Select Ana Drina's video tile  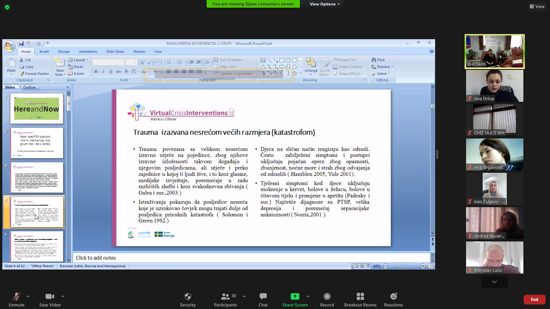[494, 86]
